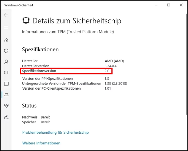Maximize the Windows-Sicherheit window
The height and width of the screenshot is (151, 188).
[x=169, y=5]
